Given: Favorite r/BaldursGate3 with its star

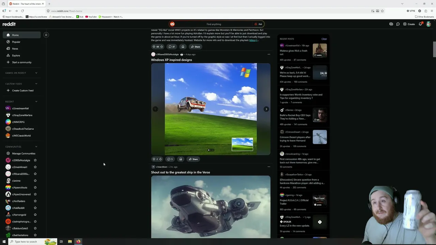Looking at the screenshot, I should click(x=35, y=228).
